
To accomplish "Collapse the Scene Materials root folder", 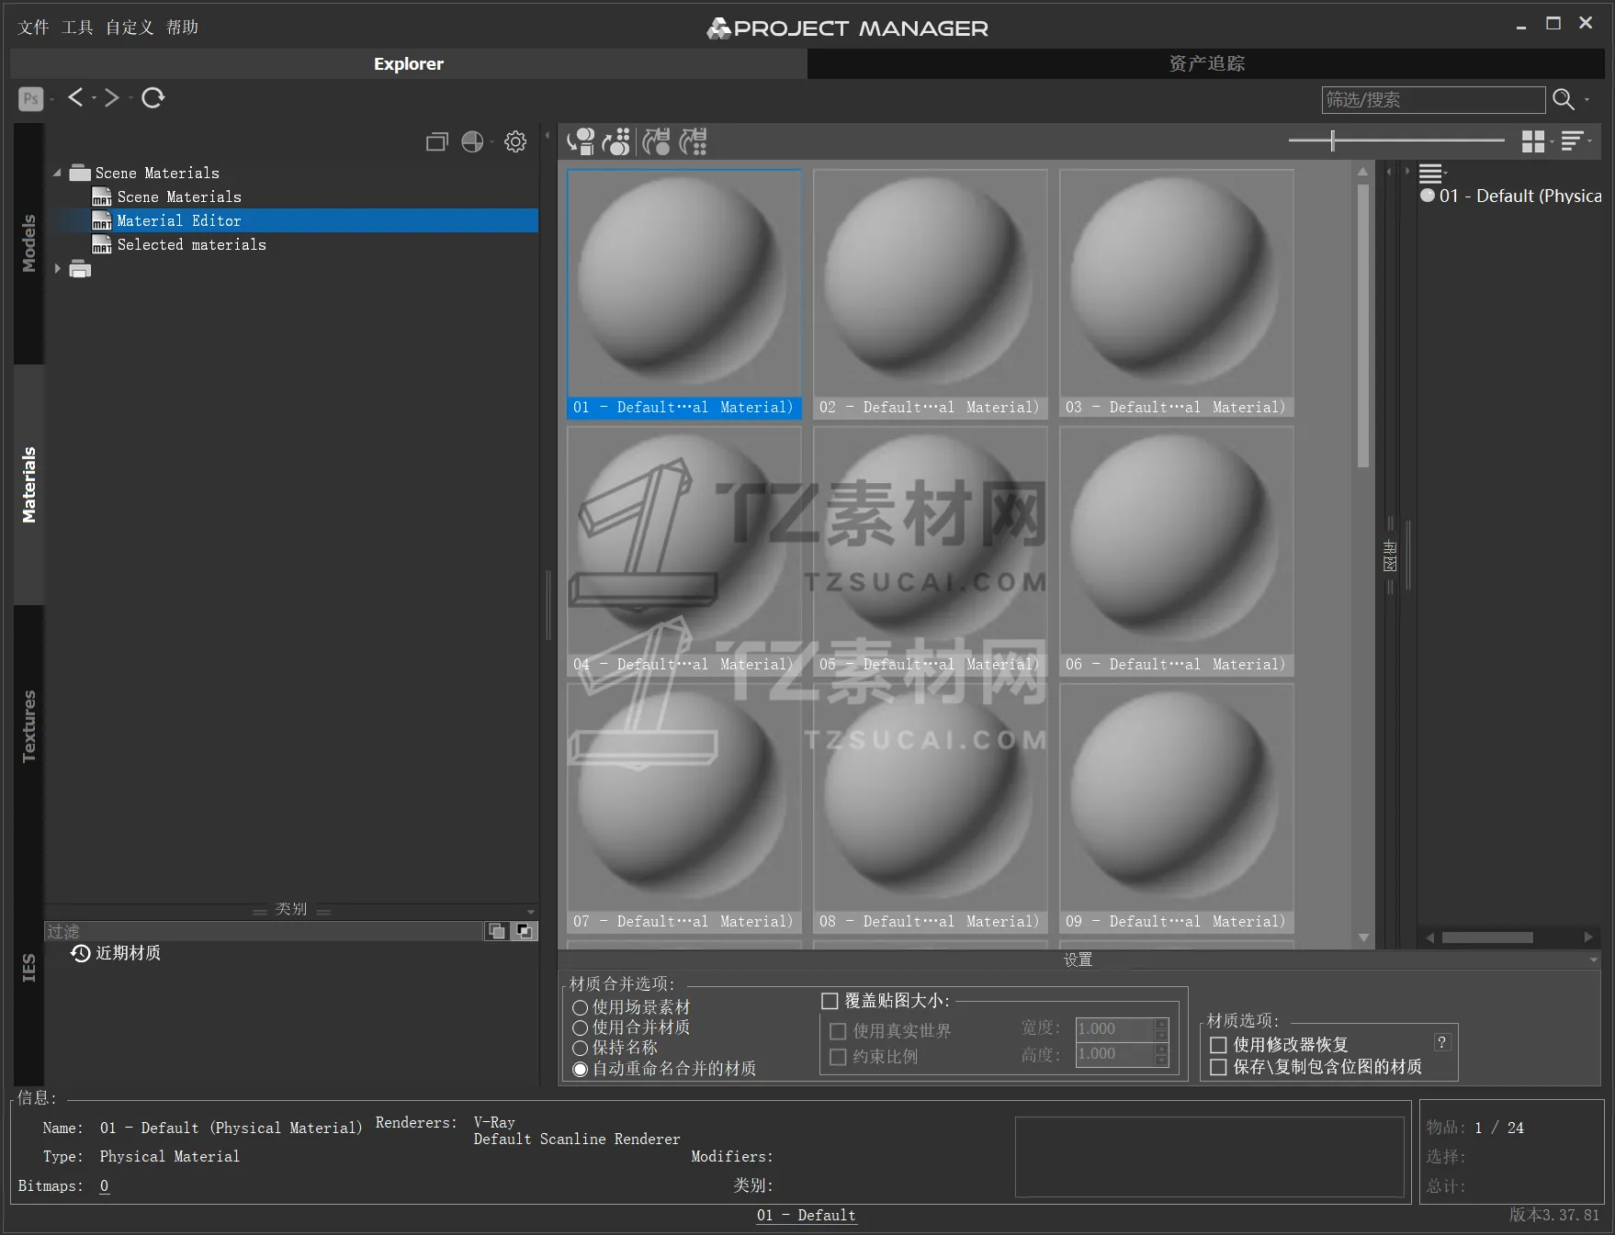I will click(58, 173).
